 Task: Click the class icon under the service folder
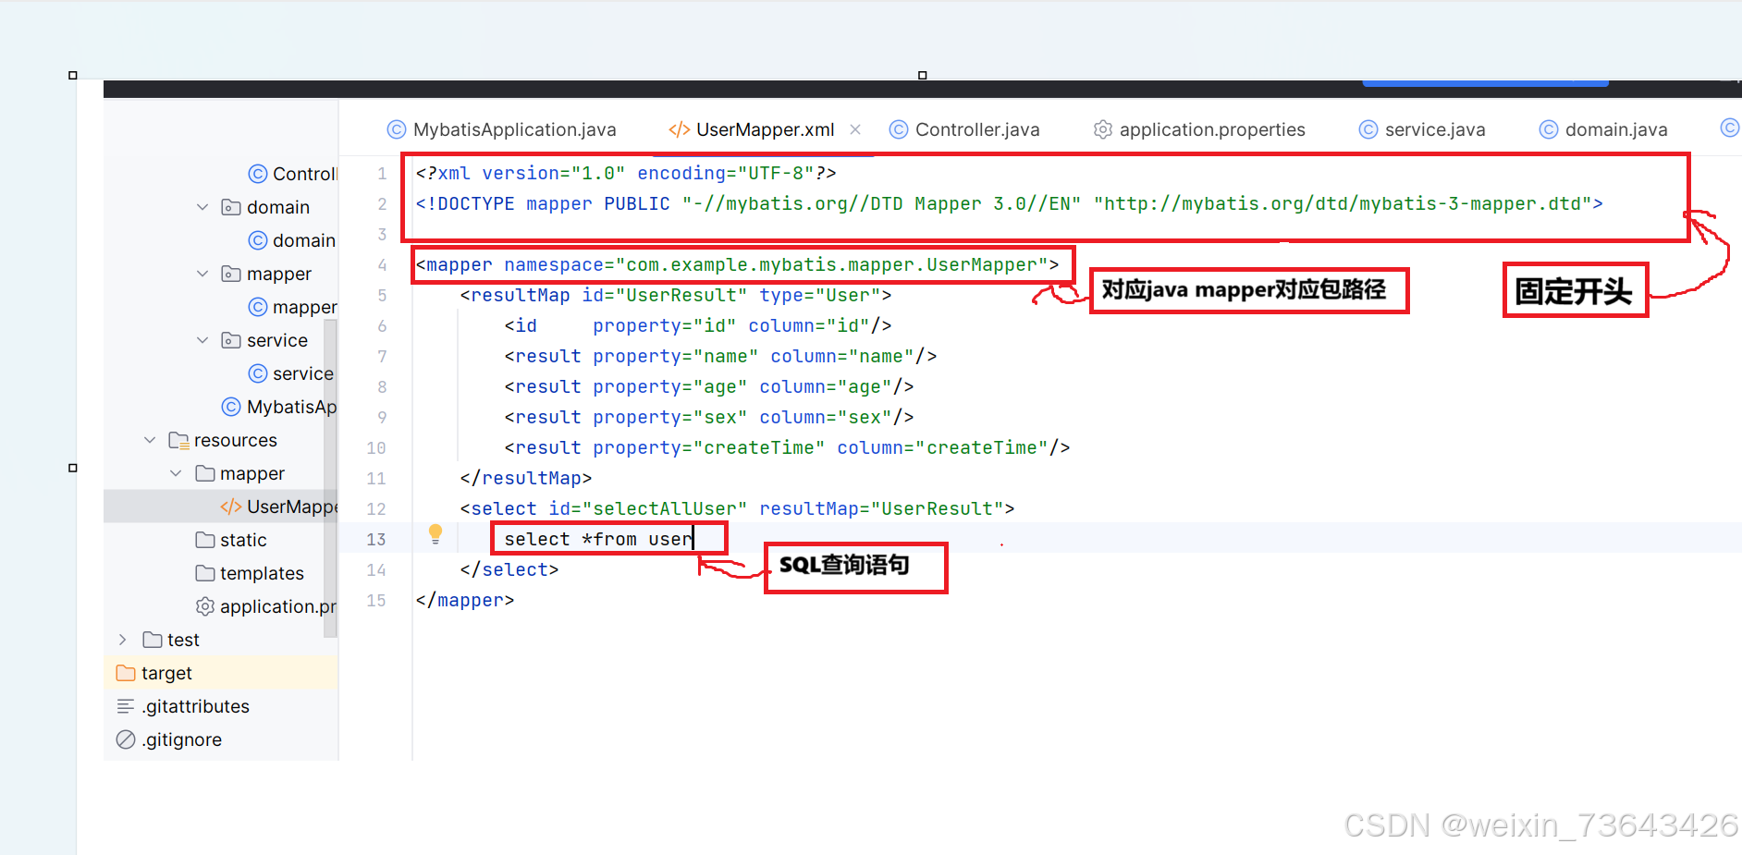point(256,373)
